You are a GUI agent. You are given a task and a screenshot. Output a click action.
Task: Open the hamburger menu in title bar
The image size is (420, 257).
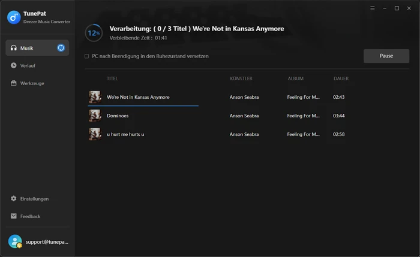pos(373,8)
